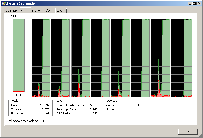Click the sixth per-CPU graph

pos(140,58)
